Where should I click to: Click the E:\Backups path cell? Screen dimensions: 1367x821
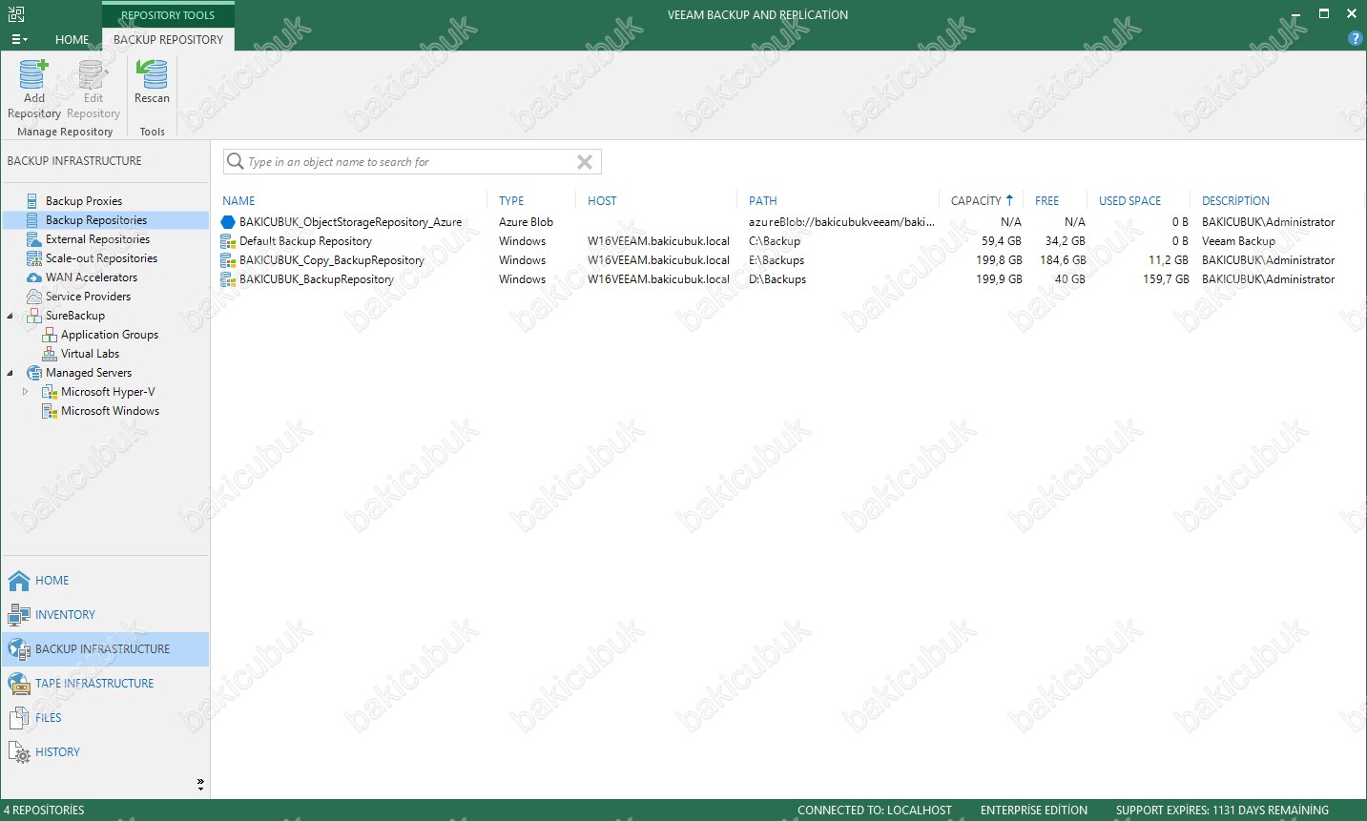click(x=777, y=260)
